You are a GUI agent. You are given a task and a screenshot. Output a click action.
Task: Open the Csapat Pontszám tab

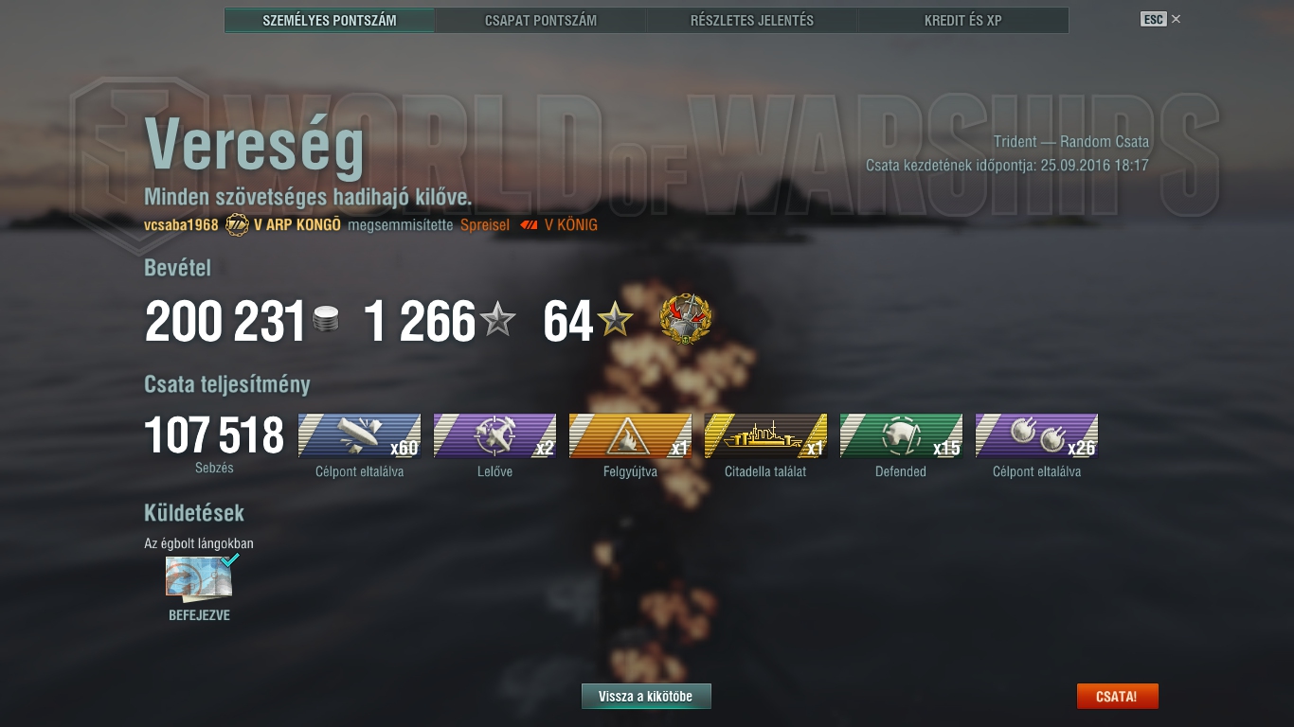coord(541,20)
